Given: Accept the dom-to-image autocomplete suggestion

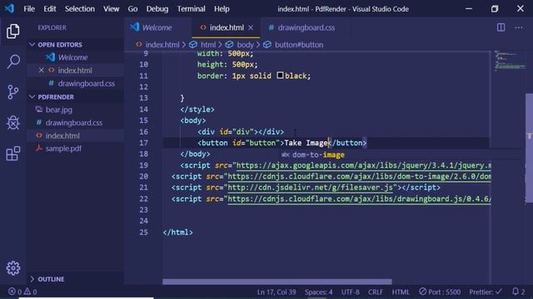Looking at the screenshot, I should click(x=318, y=154).
